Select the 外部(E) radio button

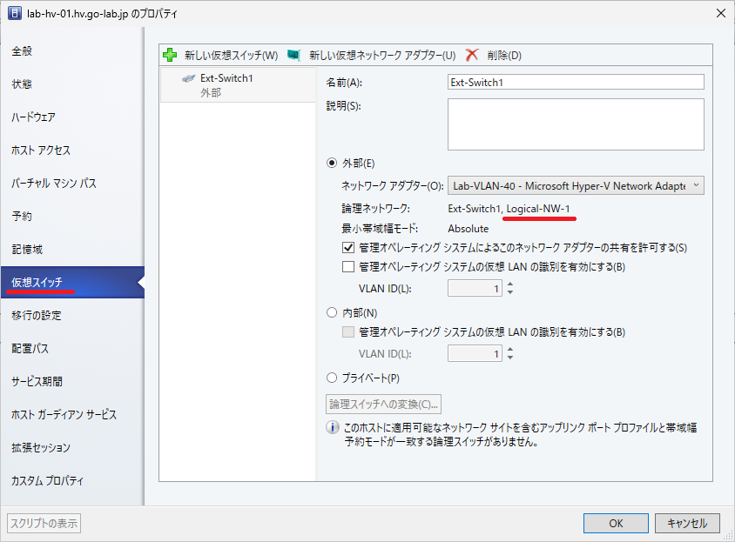(332, 163)
